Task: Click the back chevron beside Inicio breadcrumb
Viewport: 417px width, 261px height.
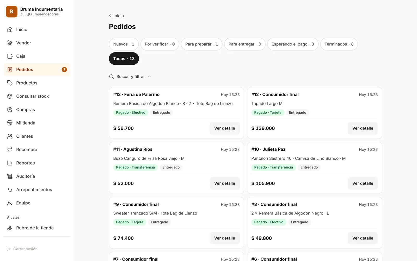Action: pyautogui.click(x=110, y=16)
